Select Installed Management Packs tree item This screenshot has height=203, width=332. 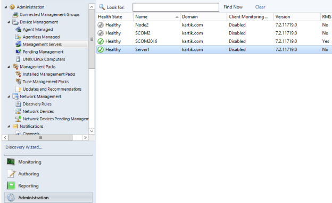coord(49,74)
